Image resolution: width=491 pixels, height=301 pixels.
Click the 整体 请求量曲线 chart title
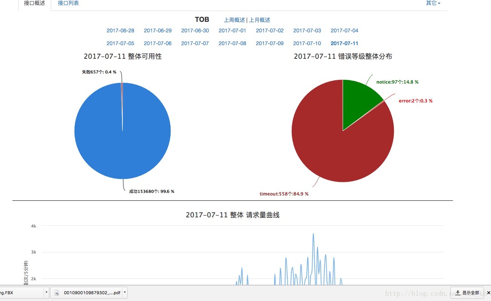233,215
